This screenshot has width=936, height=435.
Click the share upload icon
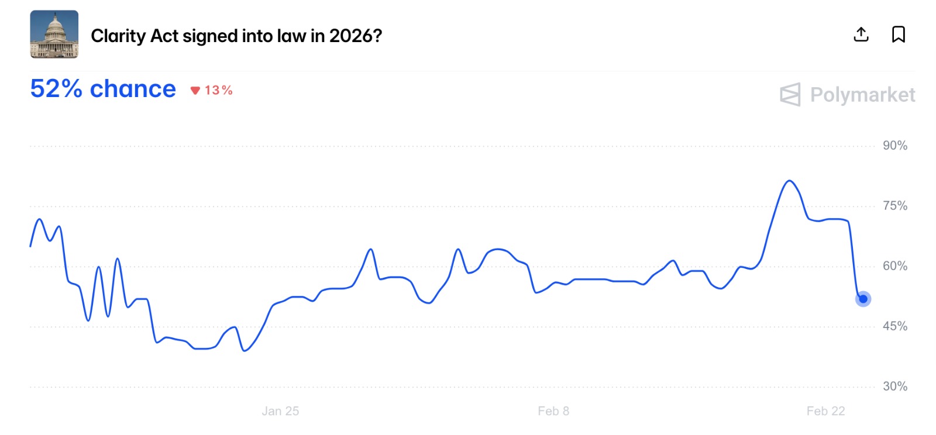point(861,34)
